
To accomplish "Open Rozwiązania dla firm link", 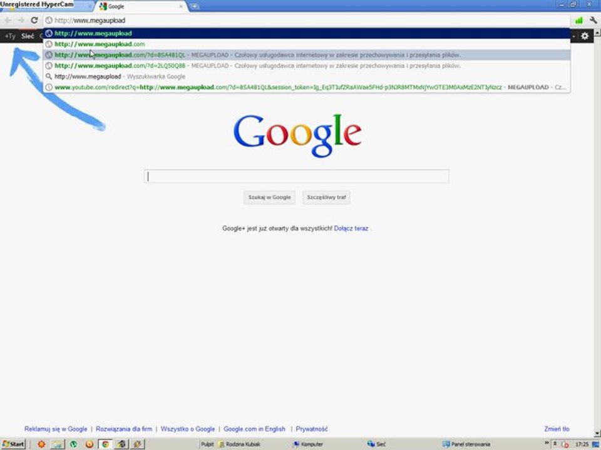I will tap(124, 429).
